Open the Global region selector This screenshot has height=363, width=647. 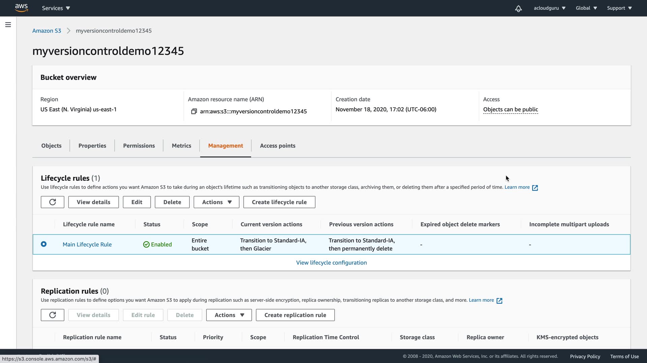click(586, 8)
